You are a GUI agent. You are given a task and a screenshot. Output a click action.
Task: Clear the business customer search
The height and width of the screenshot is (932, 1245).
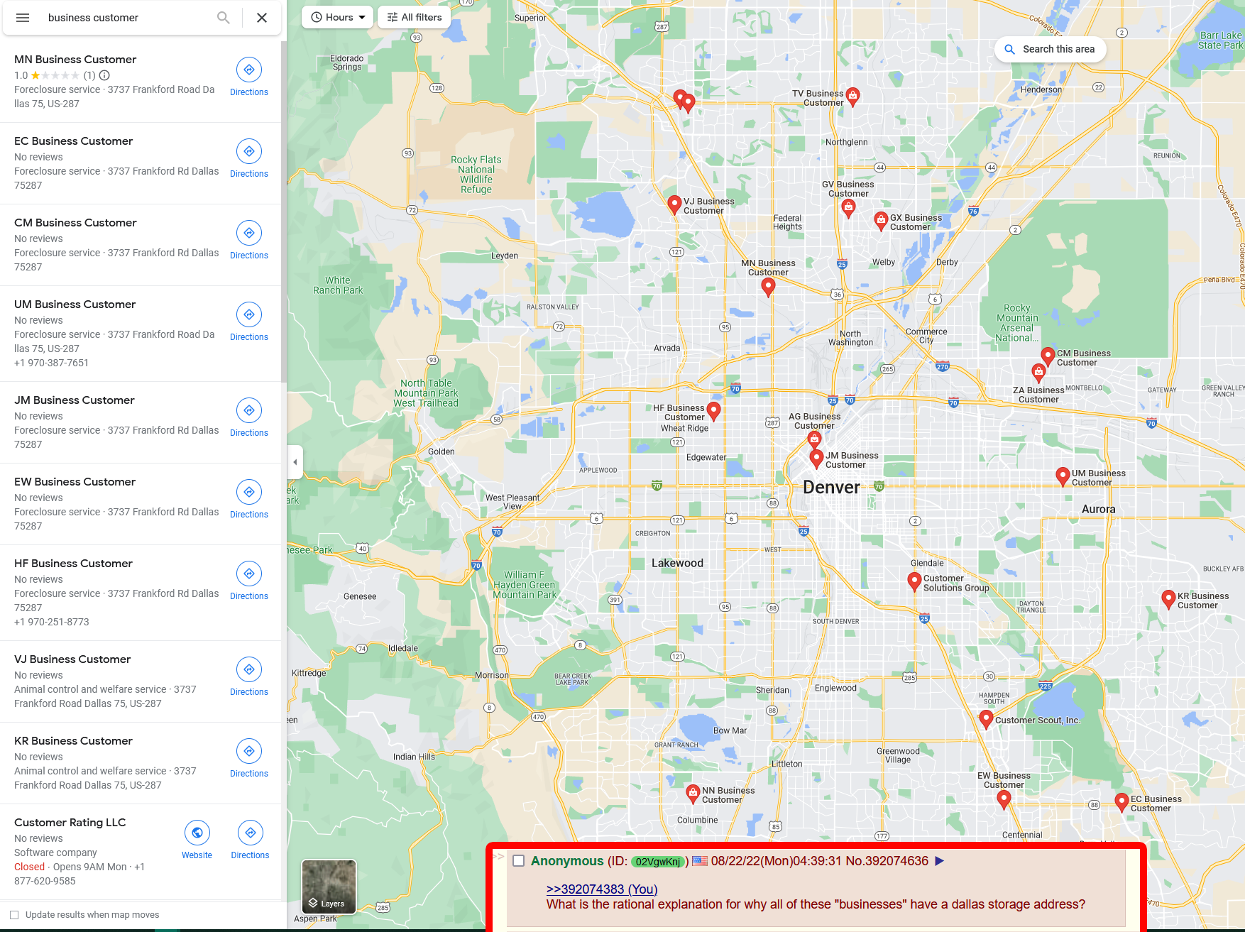[262, 18]
